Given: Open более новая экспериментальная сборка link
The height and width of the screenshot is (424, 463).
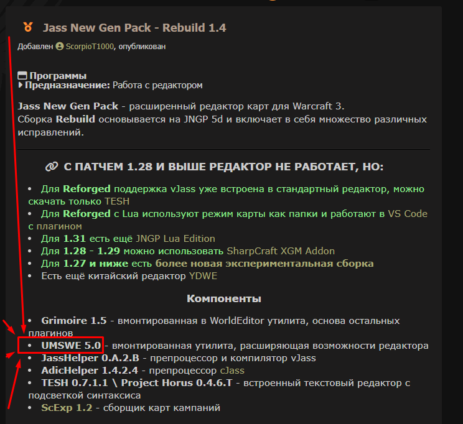Looking at the screenshot, I should coord(264,263).
